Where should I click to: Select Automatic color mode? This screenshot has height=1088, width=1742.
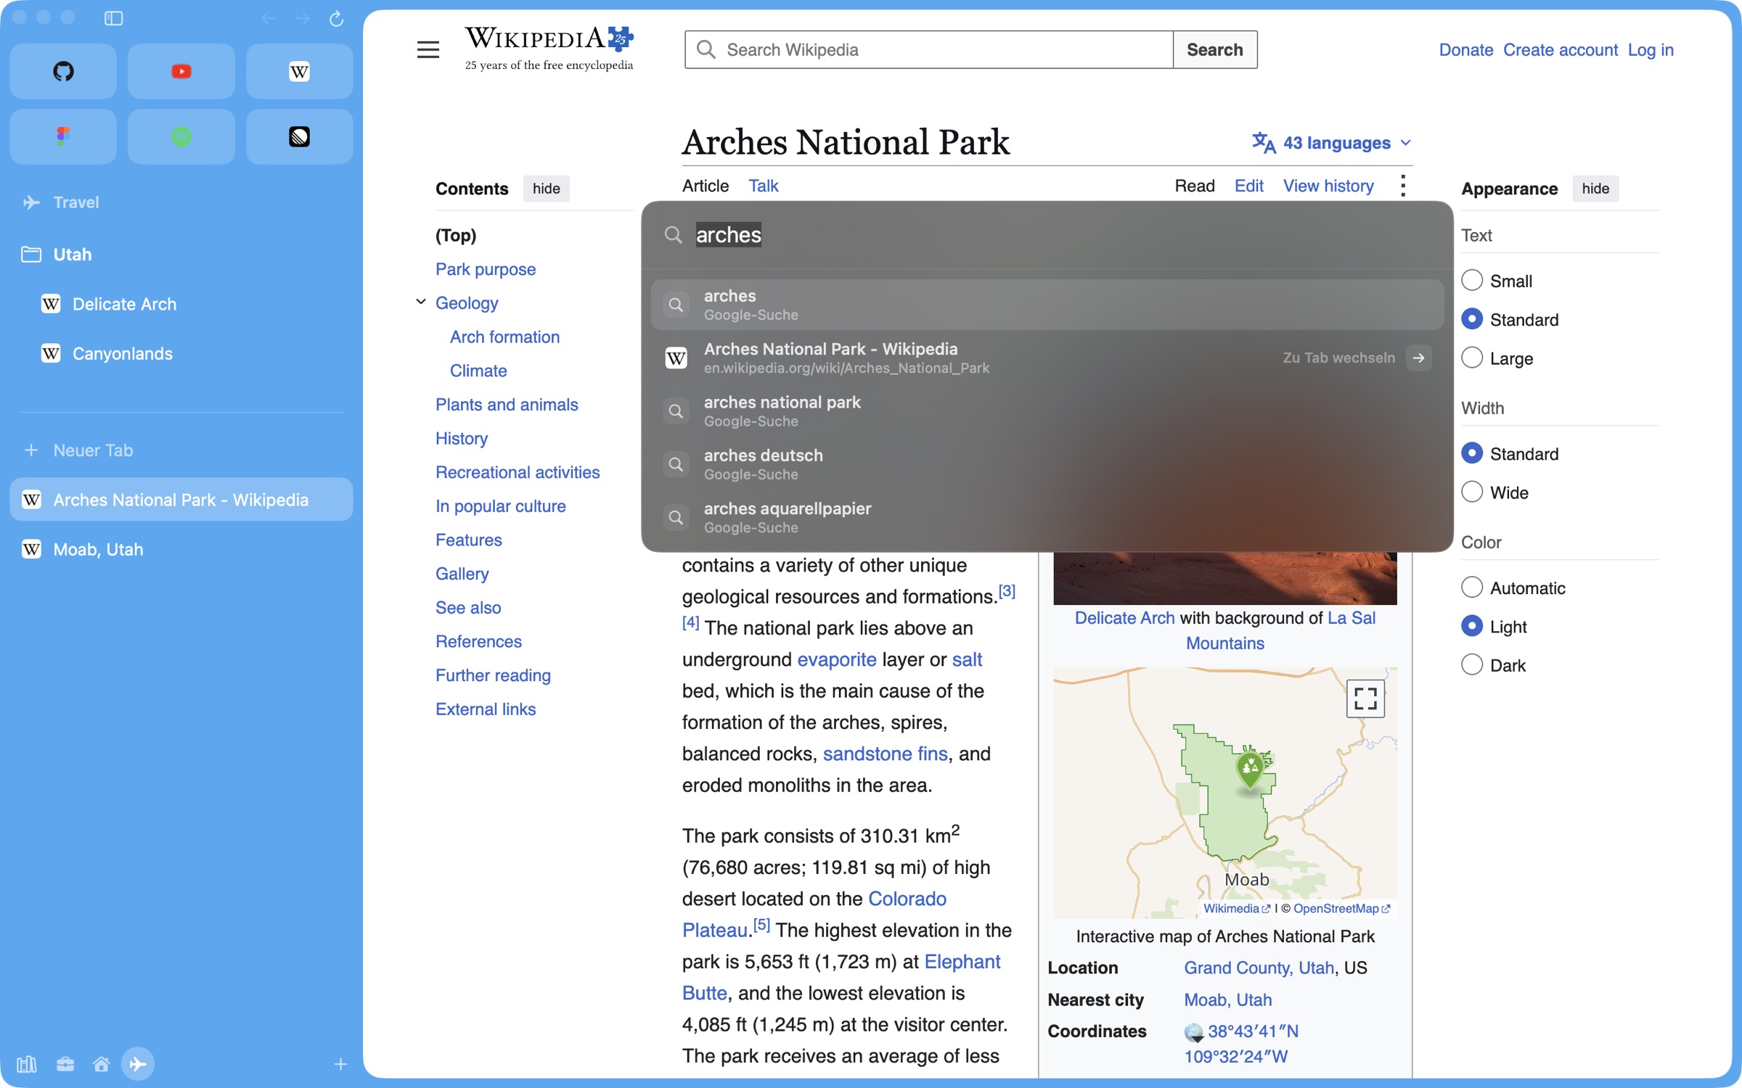1472,588
